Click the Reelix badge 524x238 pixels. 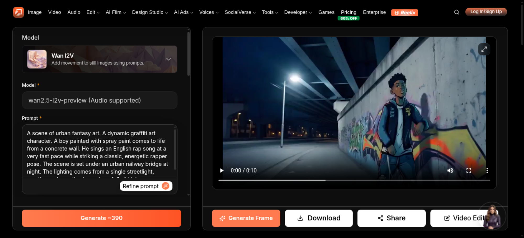[405, 13]
